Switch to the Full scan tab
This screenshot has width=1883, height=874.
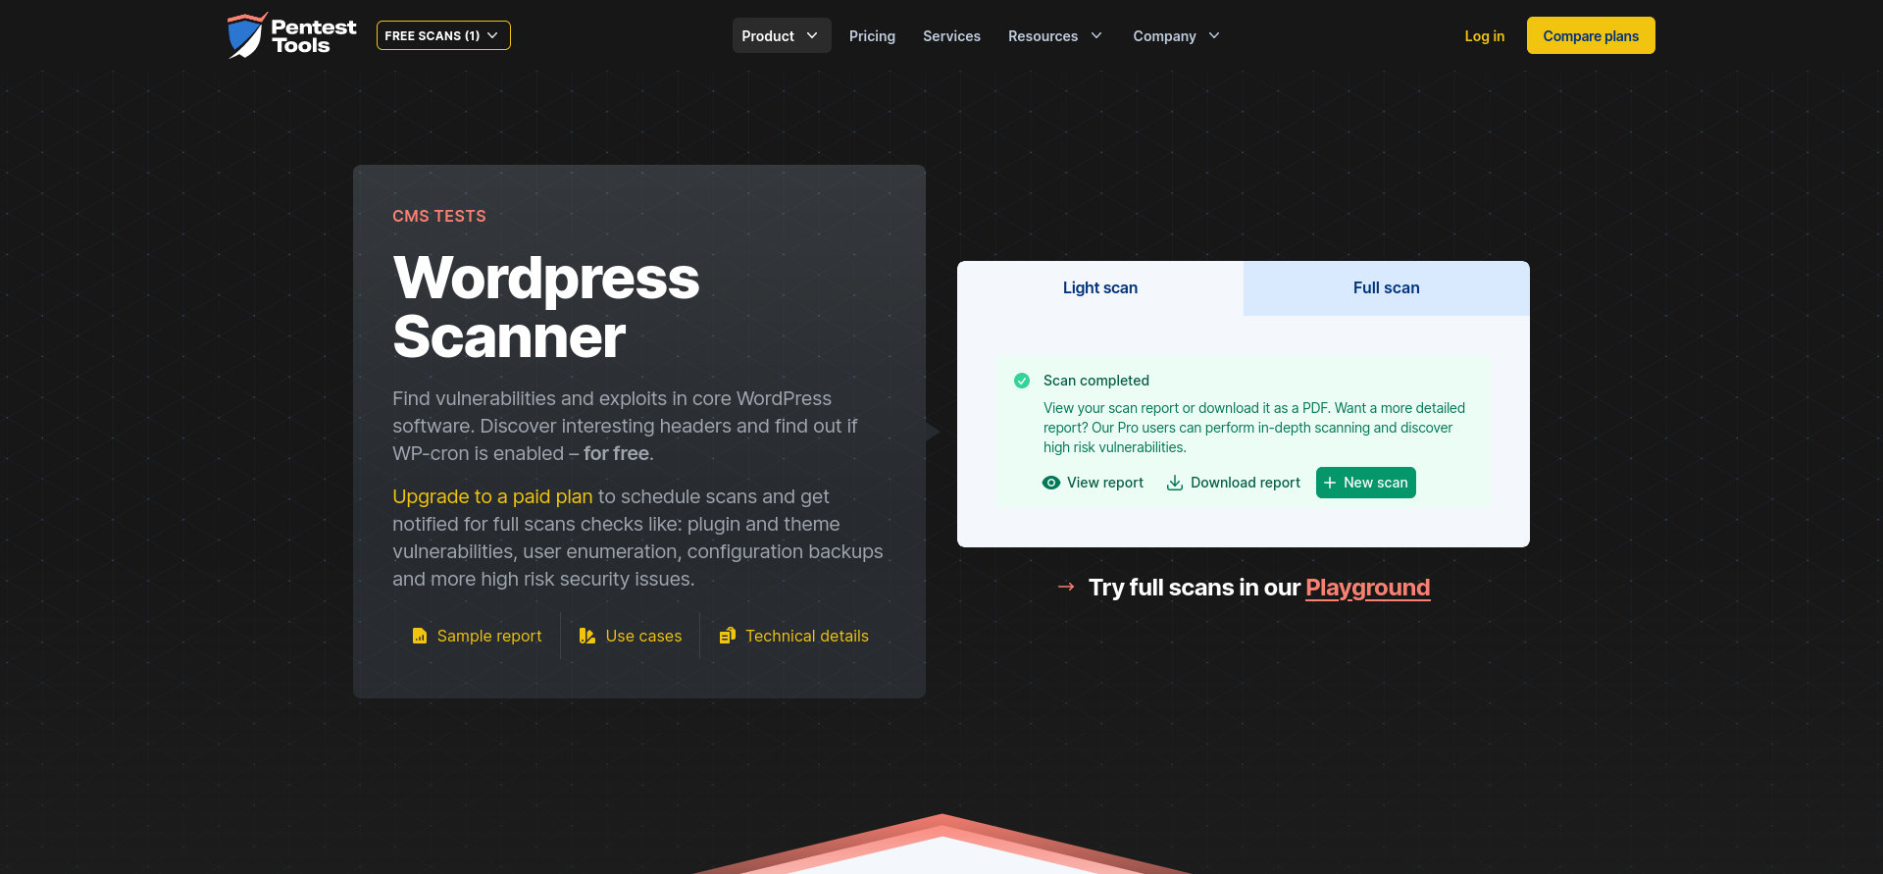[x=1387, y=288]
